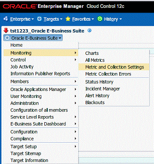Expand the Members submenu
154x164 pixels.
(41, 82)
